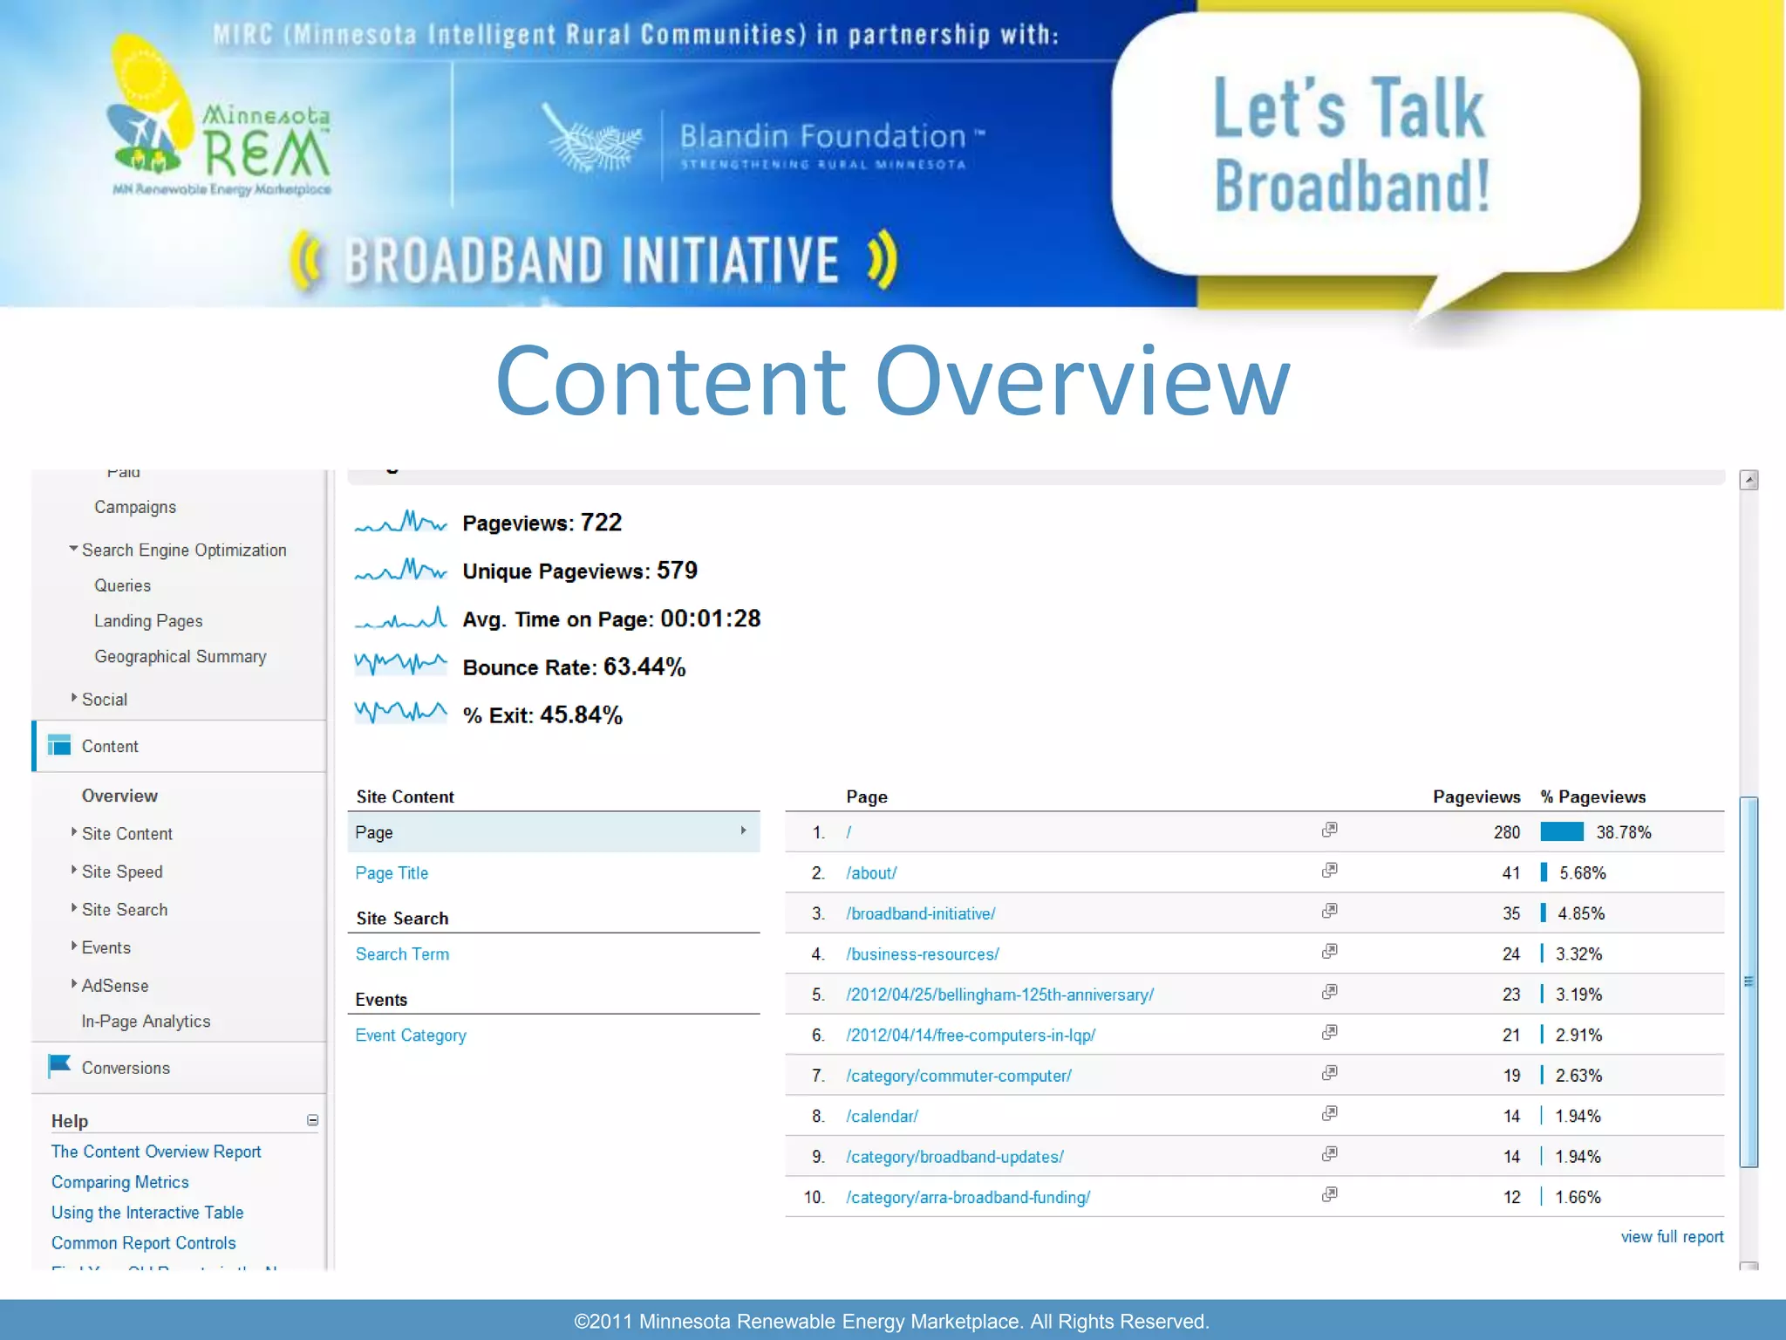The image size is (1786, 1340).
Task: Open the /calendar/ page link
Action: coord(882,1117)
